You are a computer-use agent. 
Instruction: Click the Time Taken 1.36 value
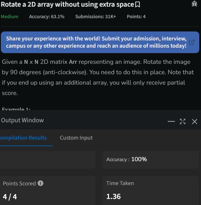click(113, 196)
